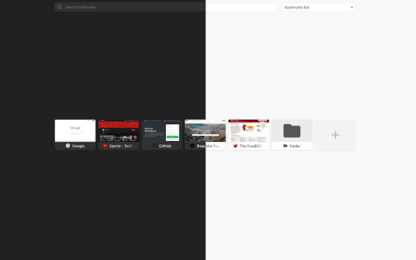This screenshot has width=416, height=260.
Task: Click the YouTube favicon icon
Action: [x=105, y=146]
